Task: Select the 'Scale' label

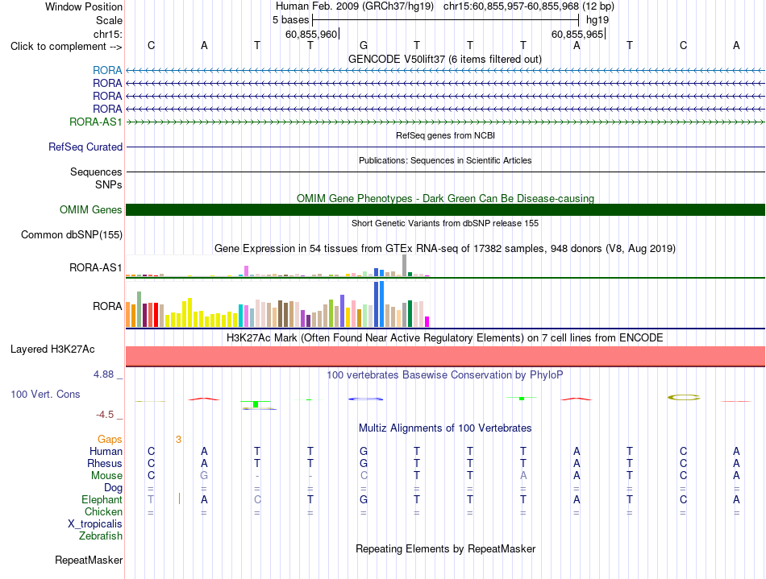Action: 109,20
